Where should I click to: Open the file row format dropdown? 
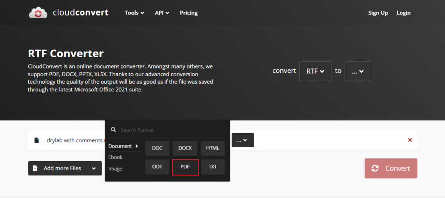point(242,140)
